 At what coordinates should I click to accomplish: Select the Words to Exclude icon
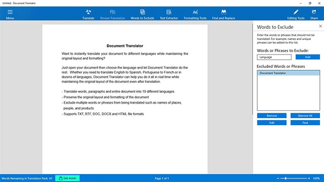(142, 12)
